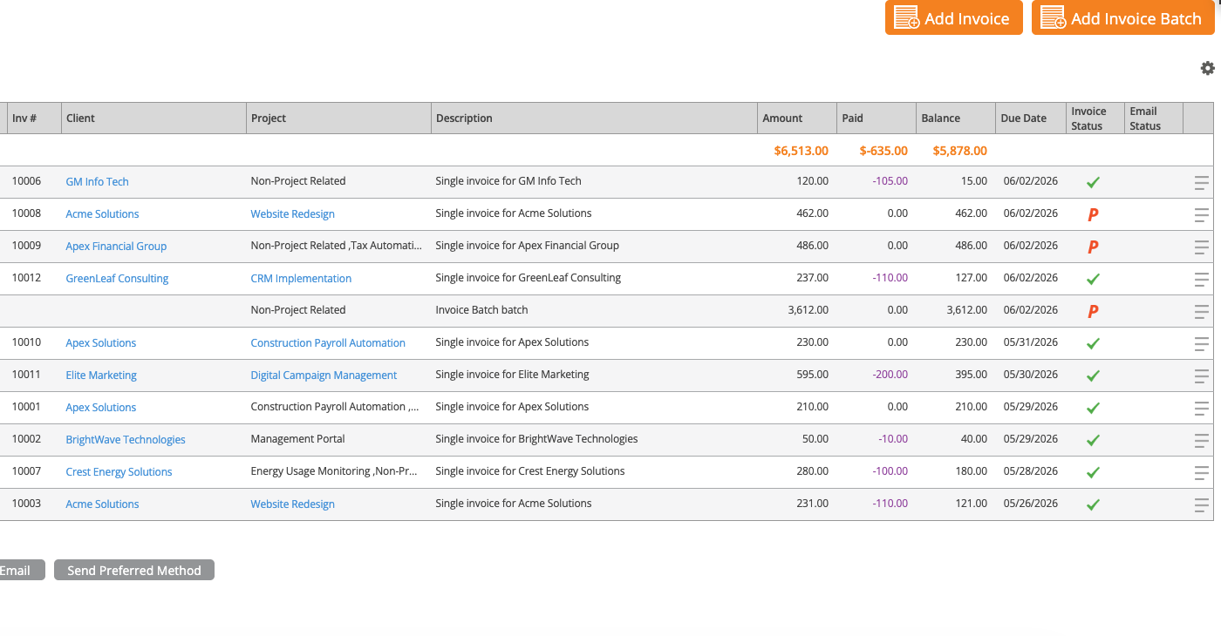Open GM Info Tech client link
The width and height of the screenshot is (1221, 636).
pyautogui.click(x=98, y=182)
